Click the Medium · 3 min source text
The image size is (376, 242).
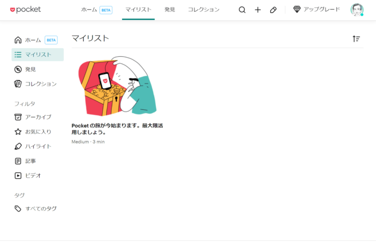(88, 142)
